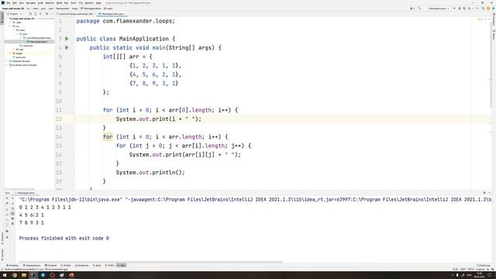Open Chrome from Windows taskbar
The image size is (496, 279).
click(x=15, y=275)
